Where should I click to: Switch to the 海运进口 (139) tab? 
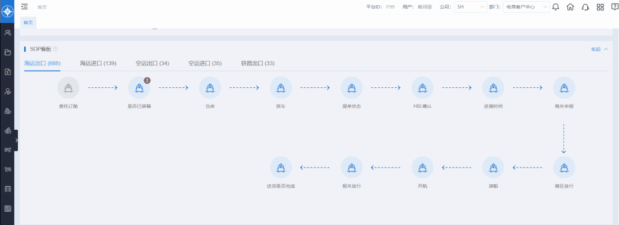click(98, 64)
